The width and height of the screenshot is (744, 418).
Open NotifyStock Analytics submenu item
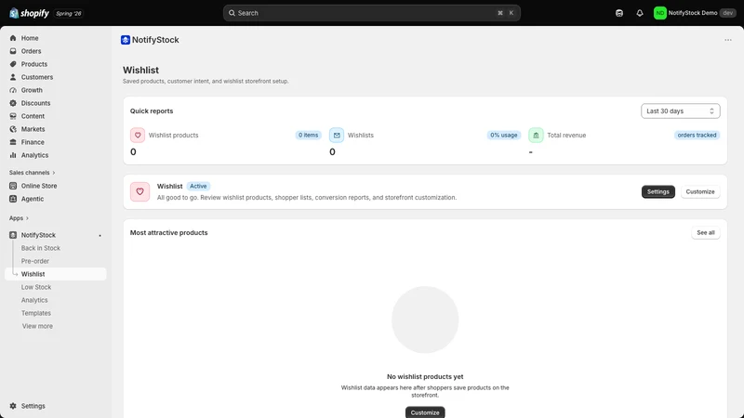[x=34, y=300]
